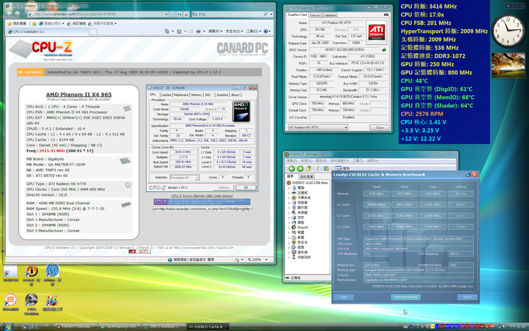Screen dimensions: 529x331
Task: Open the IE Help question mark icon
Action: point(266,31)
